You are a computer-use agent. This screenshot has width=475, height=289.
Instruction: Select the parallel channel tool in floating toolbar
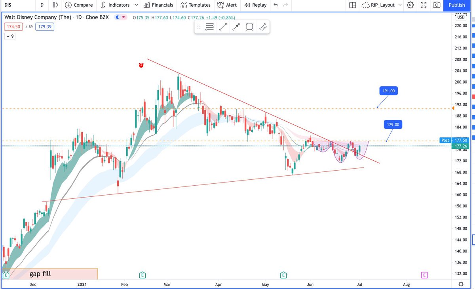(262, 27)
